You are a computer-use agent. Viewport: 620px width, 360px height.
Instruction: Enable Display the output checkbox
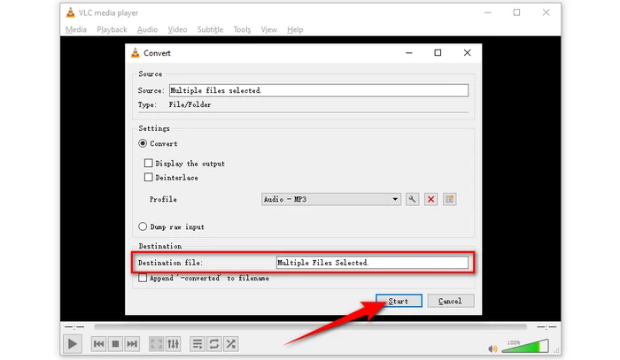click(149, 164)
